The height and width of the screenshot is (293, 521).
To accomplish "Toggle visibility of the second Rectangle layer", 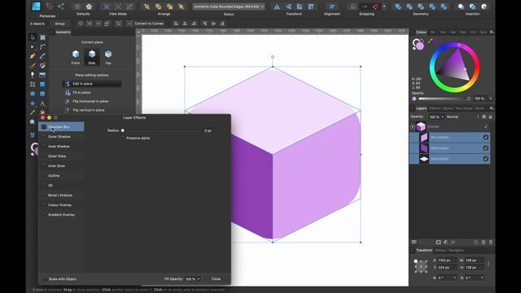I will 486,148.
